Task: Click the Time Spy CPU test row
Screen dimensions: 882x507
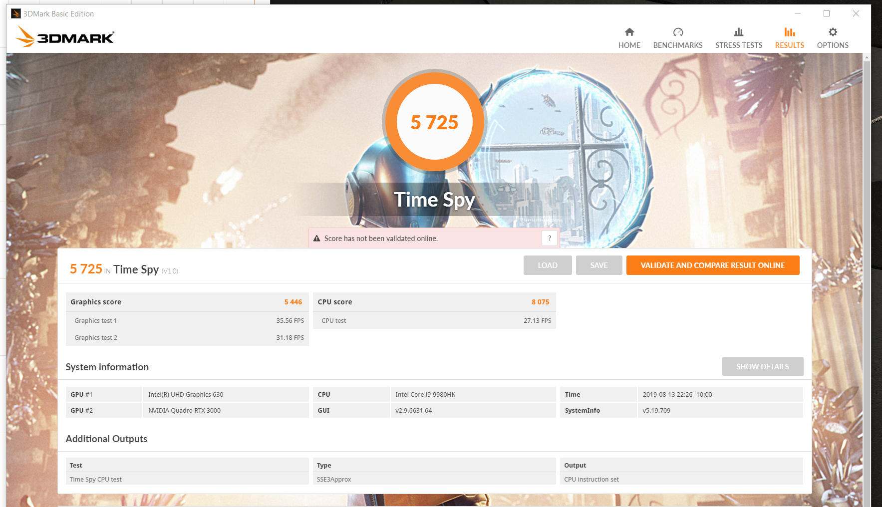Action: (187, 479)
